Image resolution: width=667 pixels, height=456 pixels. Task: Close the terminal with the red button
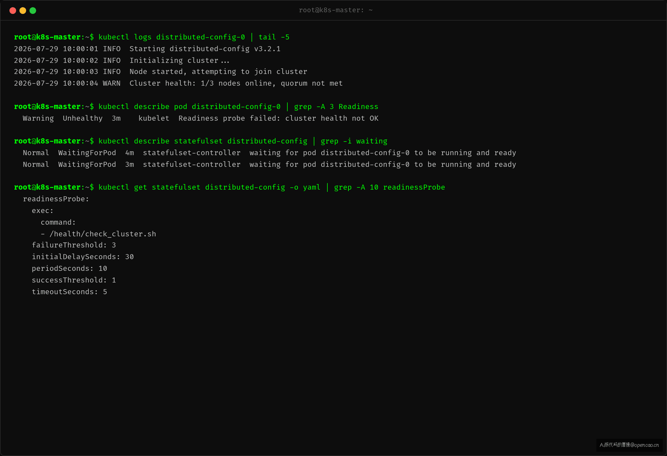13,11
